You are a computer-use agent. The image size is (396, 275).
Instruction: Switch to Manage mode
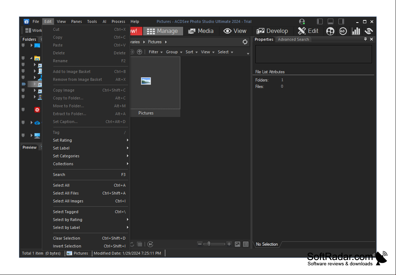coord(163,31)
